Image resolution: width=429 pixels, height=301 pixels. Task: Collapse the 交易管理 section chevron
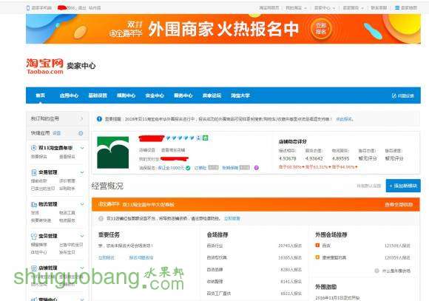click(x=82, y=172)
